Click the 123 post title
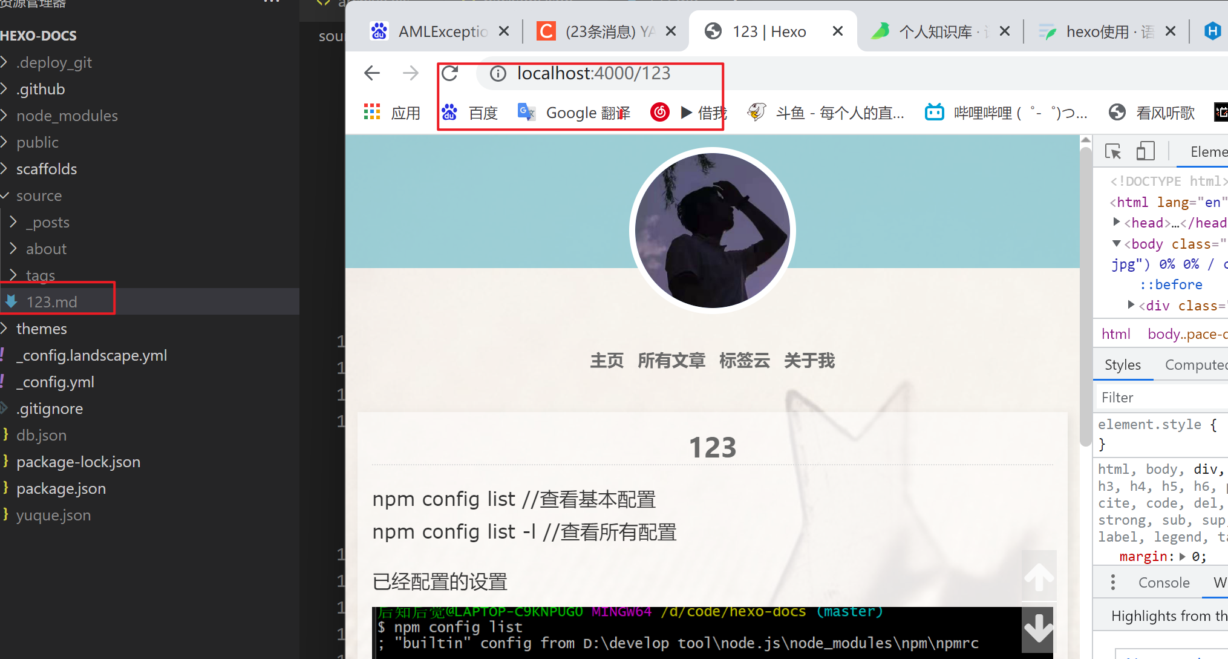The width and height of the screenshot is (1228, 659). point(713,448)
